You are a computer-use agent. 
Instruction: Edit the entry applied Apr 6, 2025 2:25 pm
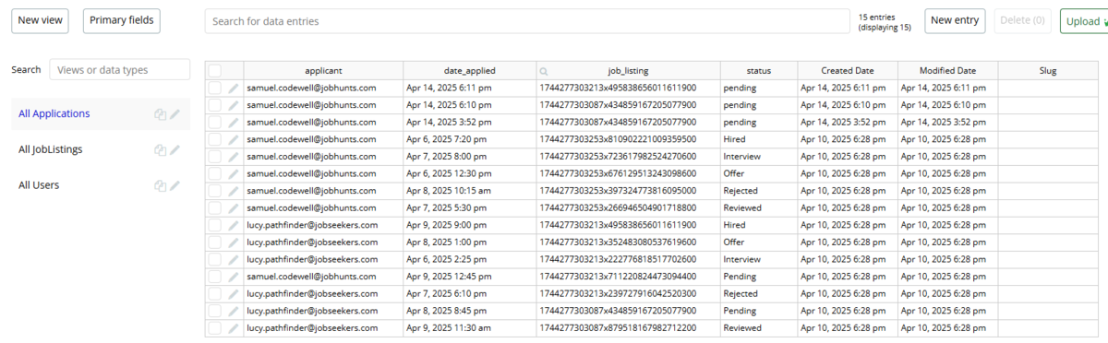tap(234, 260)
